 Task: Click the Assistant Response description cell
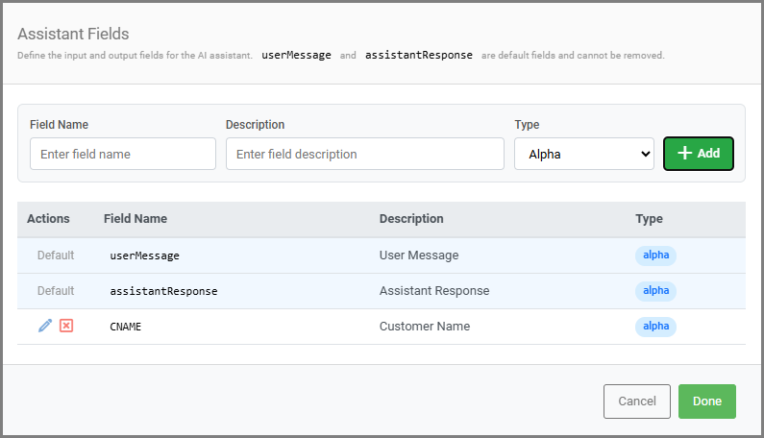click(434, 290)
